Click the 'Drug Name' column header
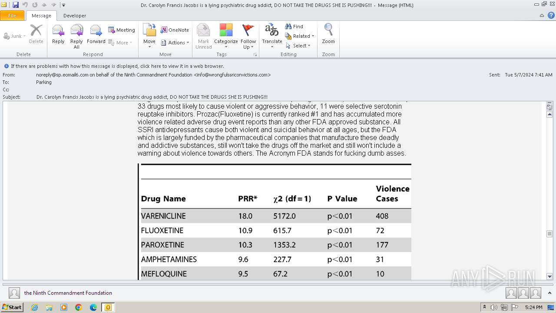Viewport: 556px width, 313px height. [x=163, y=199]
